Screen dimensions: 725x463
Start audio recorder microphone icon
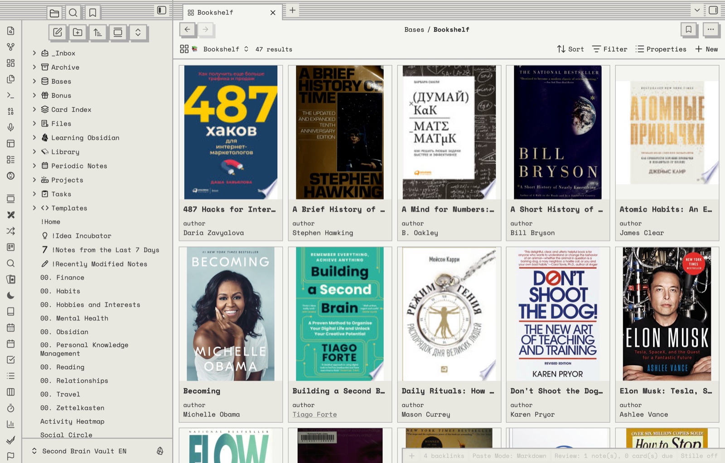pos(11,127)
